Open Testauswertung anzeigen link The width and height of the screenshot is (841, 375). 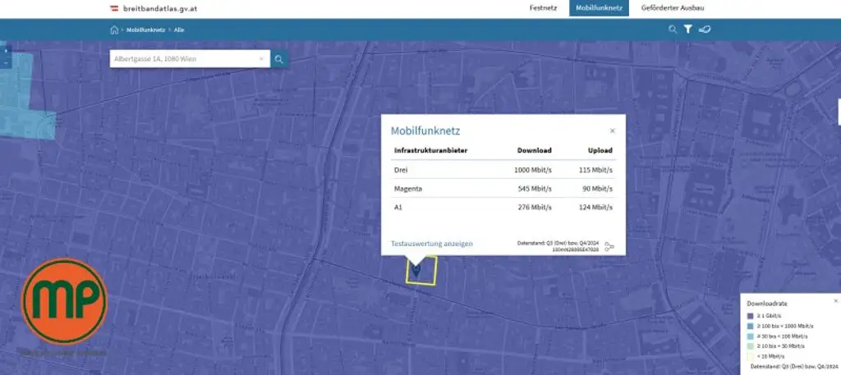click(432, 244)
